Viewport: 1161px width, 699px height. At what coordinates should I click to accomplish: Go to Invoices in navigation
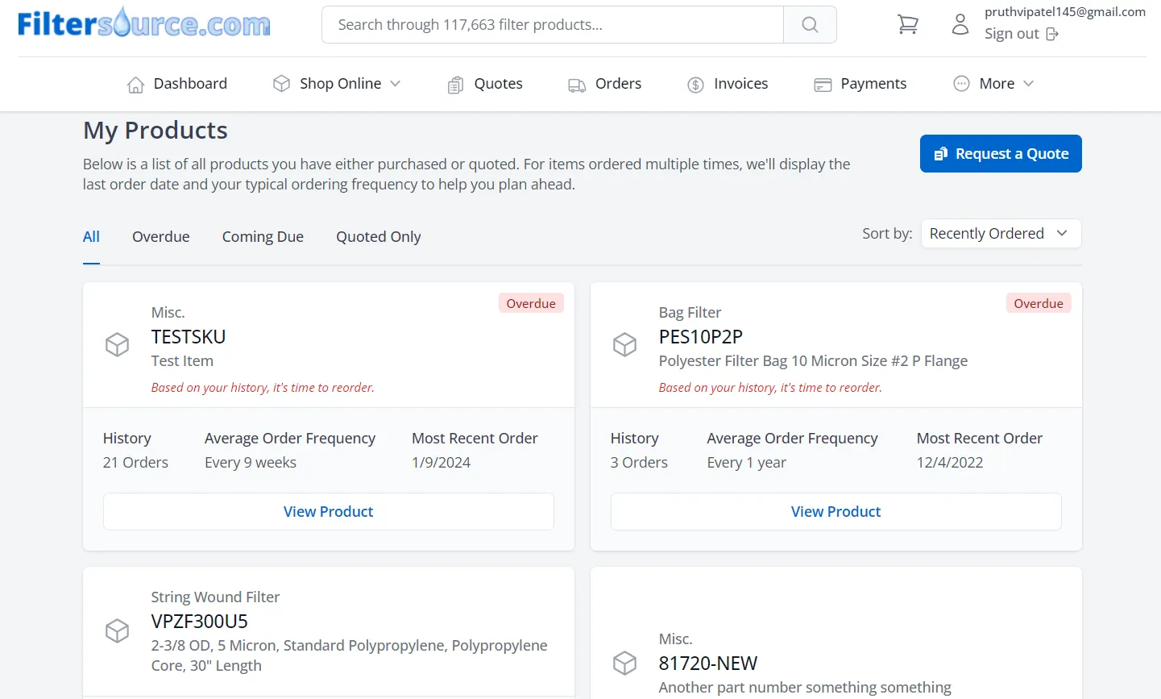tap(728, 84)
